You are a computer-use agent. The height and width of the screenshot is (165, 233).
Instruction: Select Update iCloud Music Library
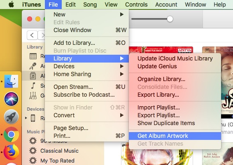point(175,58)
